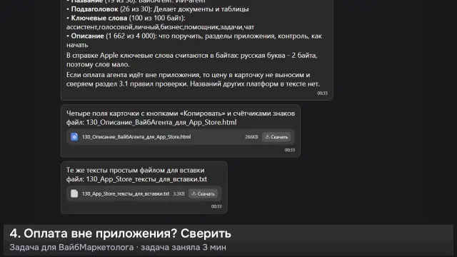Viewport: 457px width, 257px height.
Task: Select the 3.3KB file size label
Action: click(179, 193)
